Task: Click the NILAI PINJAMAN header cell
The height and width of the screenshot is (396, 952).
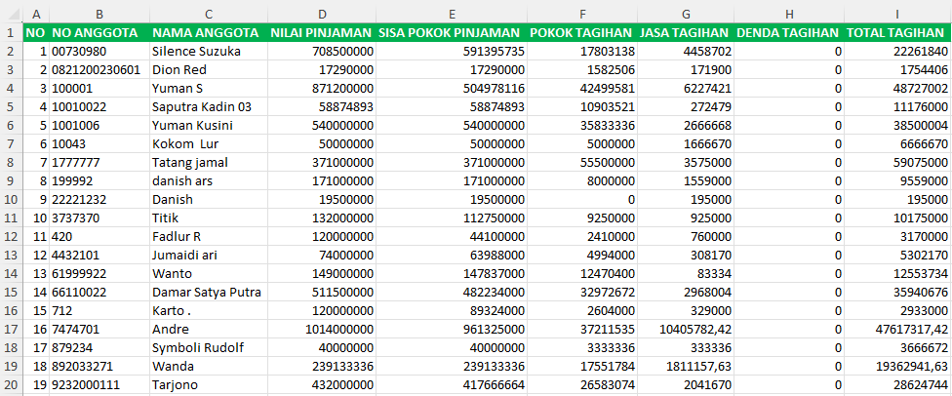Action: coord(322,32)
